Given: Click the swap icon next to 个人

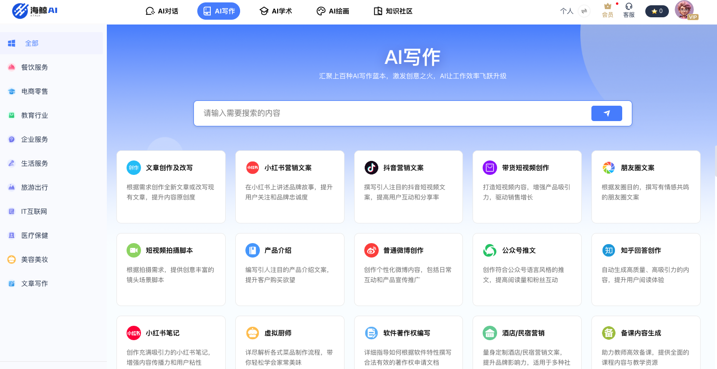Looking at the screenshot, I should 584,11.
